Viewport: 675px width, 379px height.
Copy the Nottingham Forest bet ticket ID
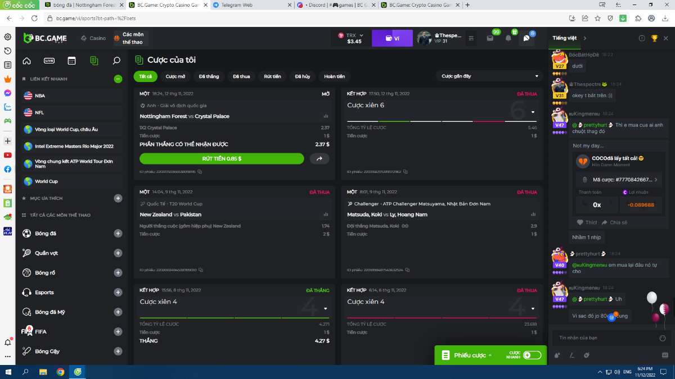pyautogui.click(x=200, y=172)
